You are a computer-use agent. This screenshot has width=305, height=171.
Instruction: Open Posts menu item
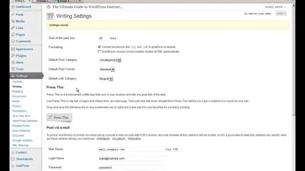20,15
